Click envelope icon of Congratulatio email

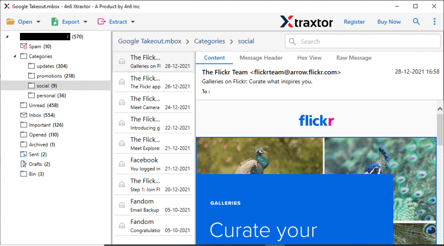tap(122, 225)
